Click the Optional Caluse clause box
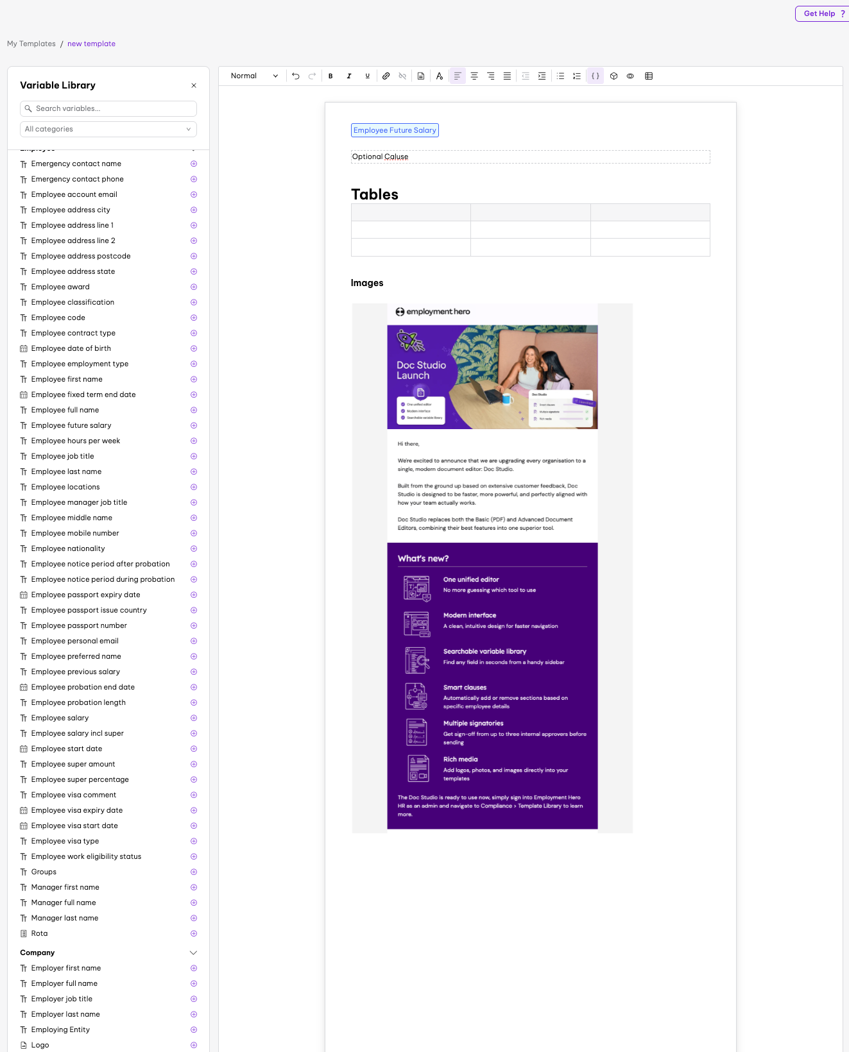This screenshot has width=849, height=1052. pos(530,157)
